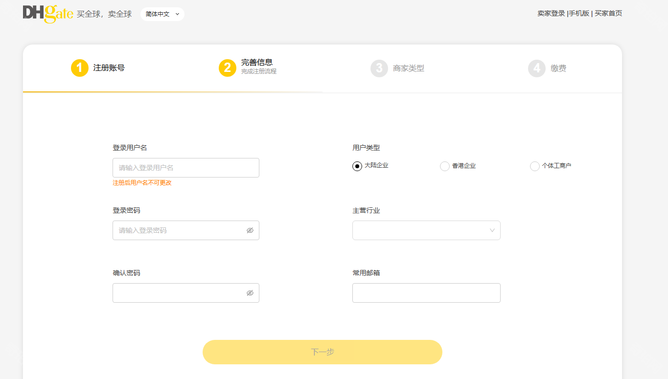Click step 3 circle icon 商家类型
This screenshot has width=668, height=379.
379,68
